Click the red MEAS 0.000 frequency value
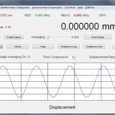This screenshot has width=115, height=115. click(x=77, y=15)
